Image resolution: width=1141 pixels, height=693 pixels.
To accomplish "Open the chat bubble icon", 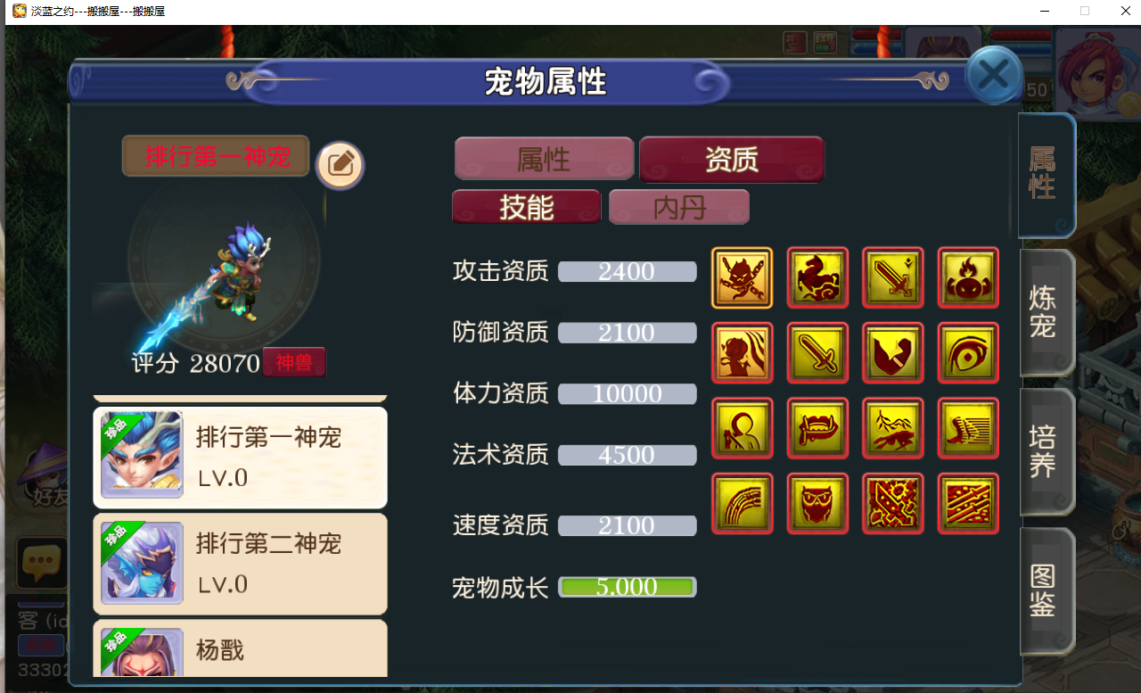I will (x=41, y=563).
